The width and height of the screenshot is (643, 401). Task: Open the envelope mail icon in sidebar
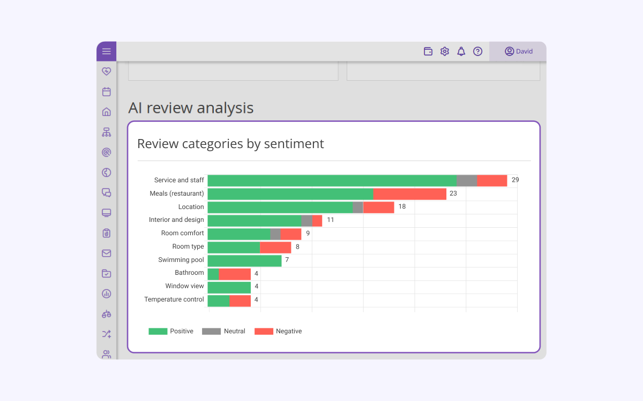107,253
